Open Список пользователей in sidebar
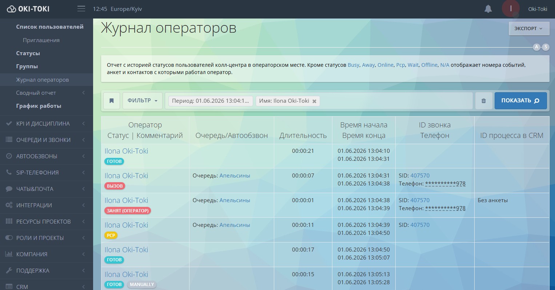This screenshot has width=555, height=290. click(50, 27)
